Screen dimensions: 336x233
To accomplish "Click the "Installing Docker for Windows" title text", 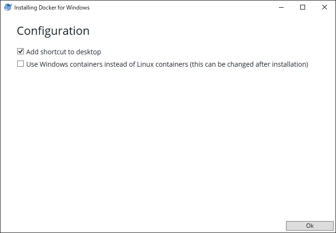I will (x=52, y=8).
